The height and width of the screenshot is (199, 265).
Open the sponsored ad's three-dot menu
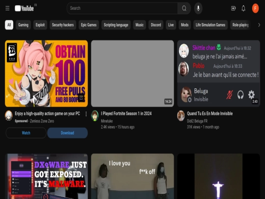tap(86, 114)
